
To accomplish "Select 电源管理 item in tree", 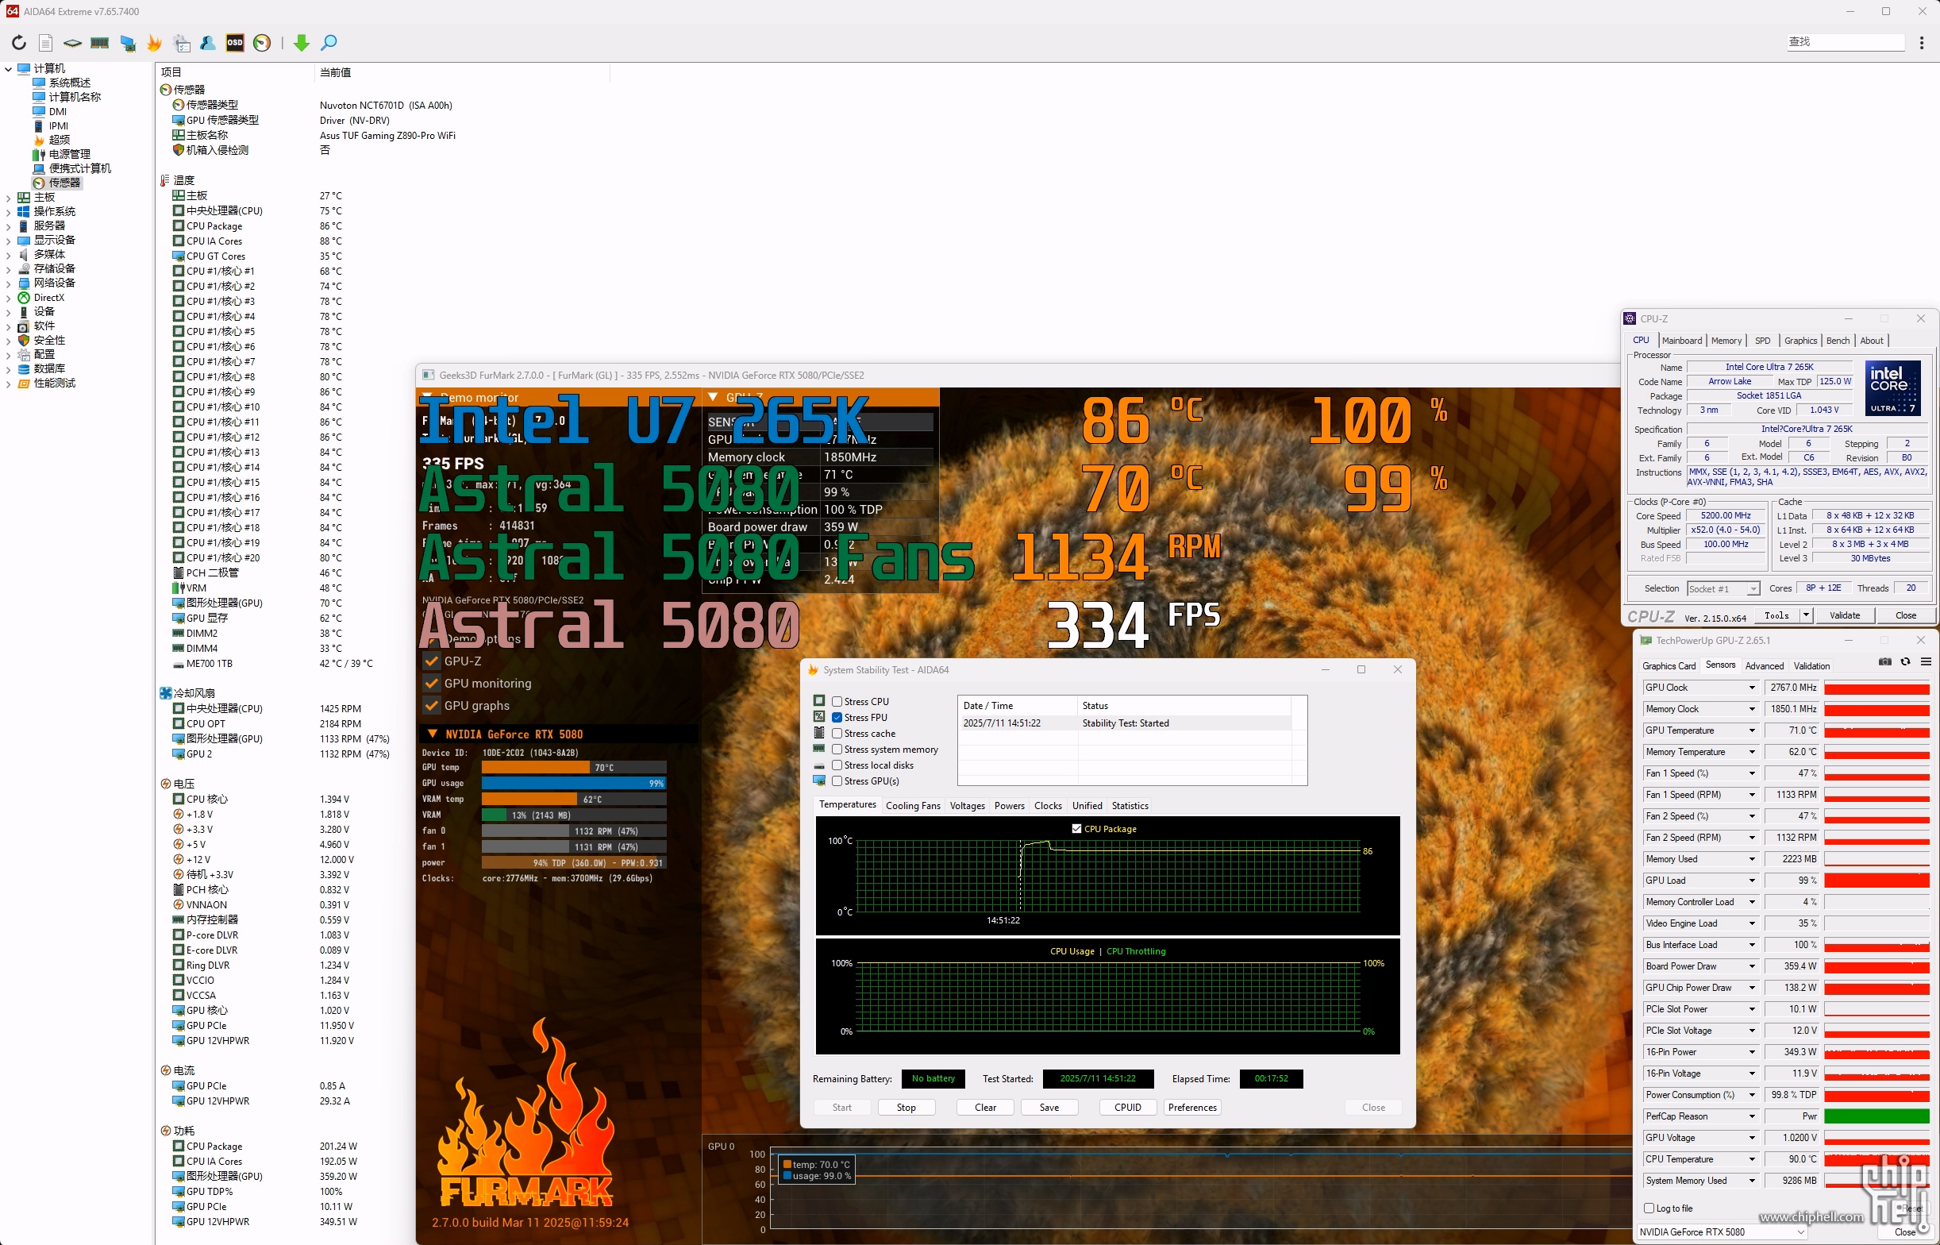I will click(70, 154).
